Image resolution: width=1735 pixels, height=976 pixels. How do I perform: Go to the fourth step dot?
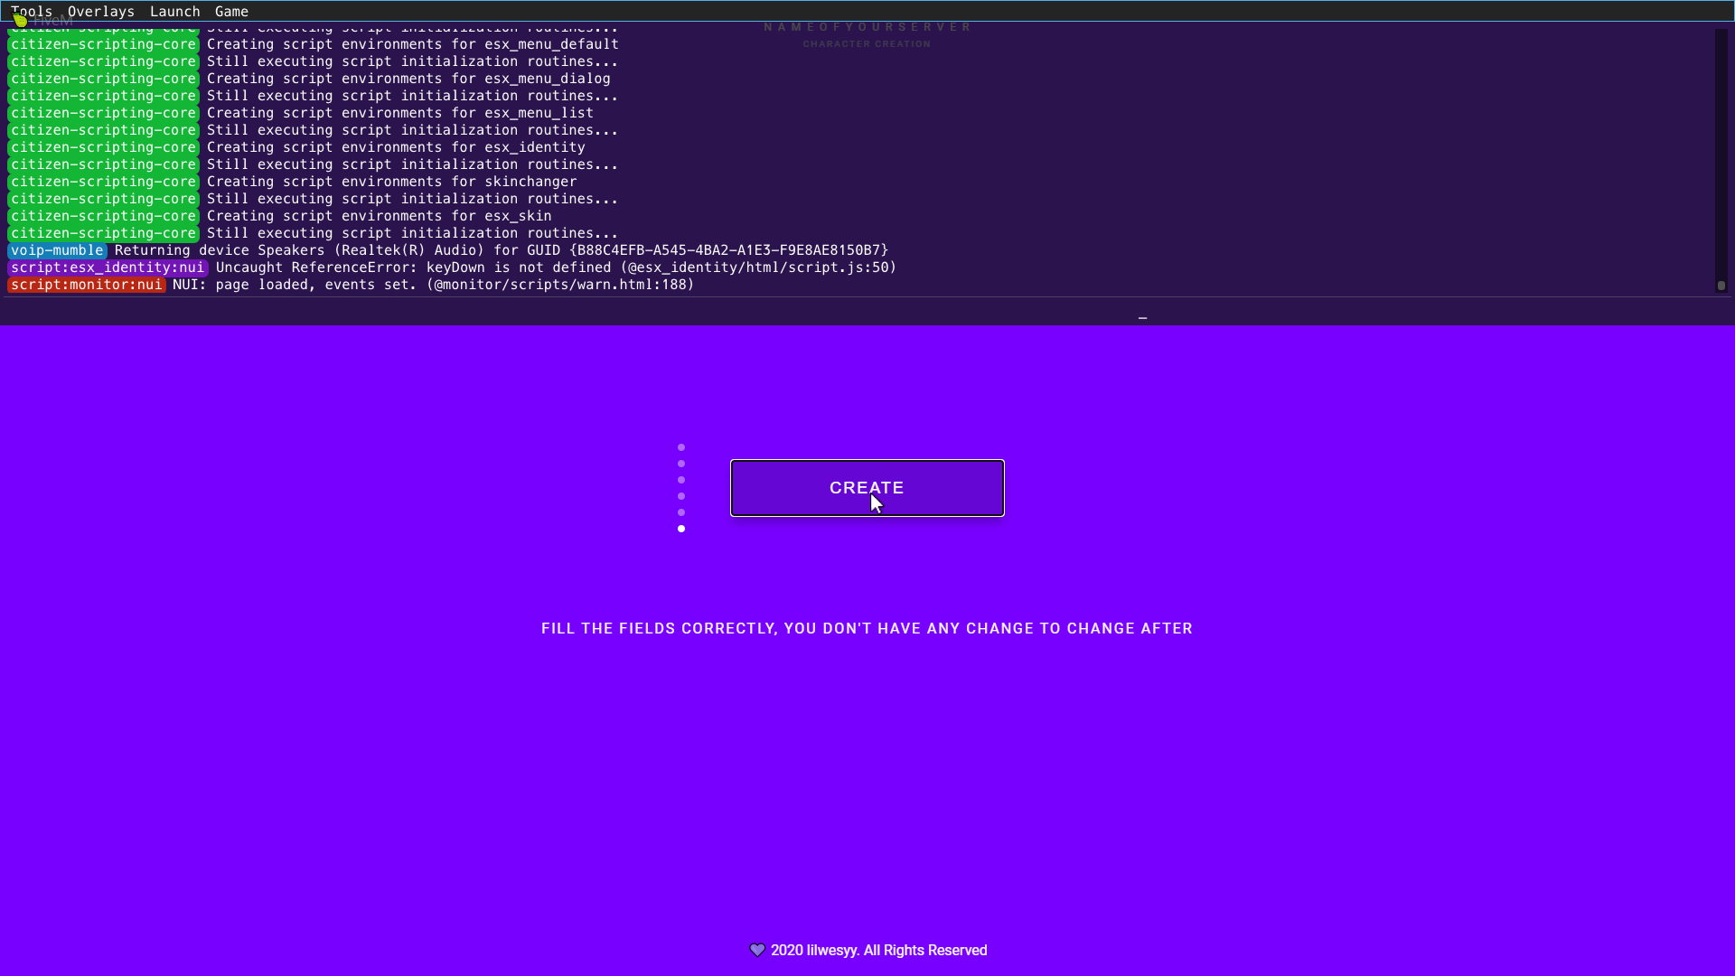681,496
